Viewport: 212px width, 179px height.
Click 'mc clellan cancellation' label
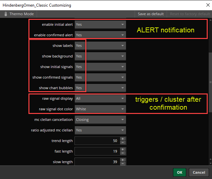click(x=54, y=120)
